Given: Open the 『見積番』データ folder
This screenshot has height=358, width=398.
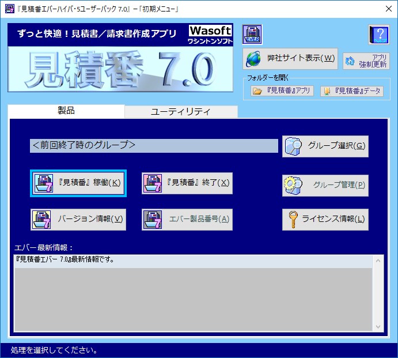Looking at the screenshot, I should pyautogui.click(x=352, y=91).
